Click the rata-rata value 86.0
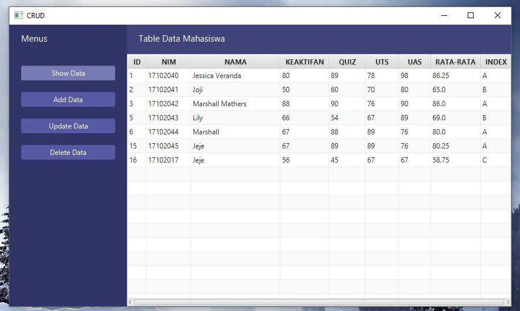Viewport: 520px width, 311px height. tap(455, 104)
